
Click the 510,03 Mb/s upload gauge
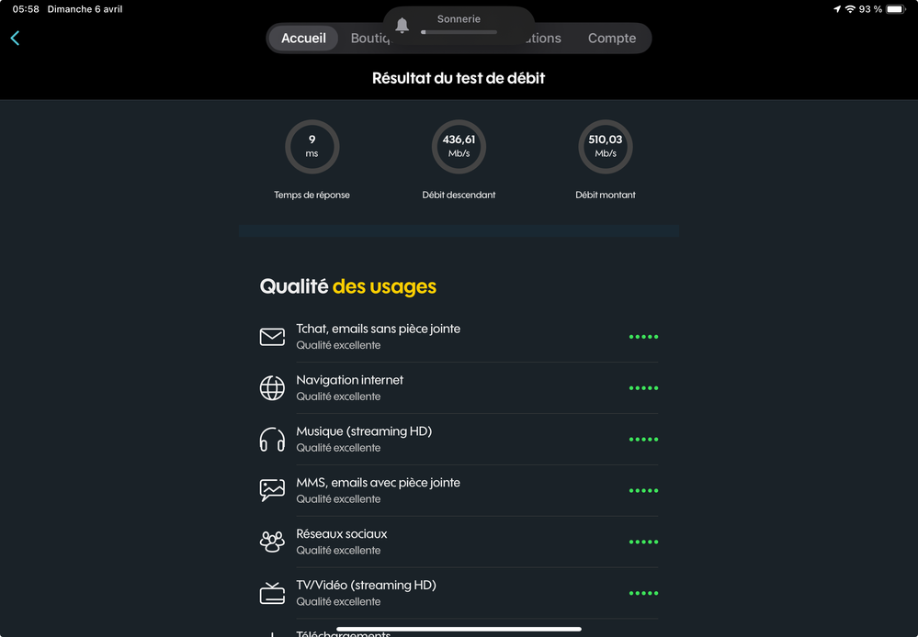pos(606,147)
